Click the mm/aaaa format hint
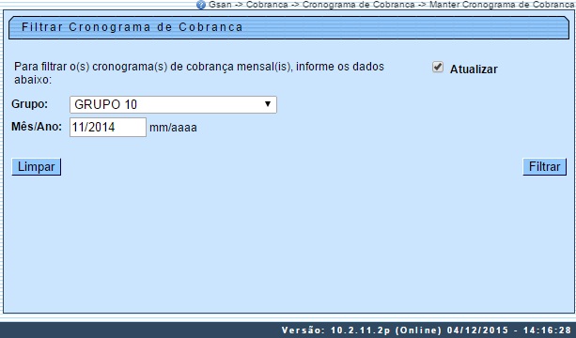The width and height of the screenshot is (576, 338). [x=173, y=128]
